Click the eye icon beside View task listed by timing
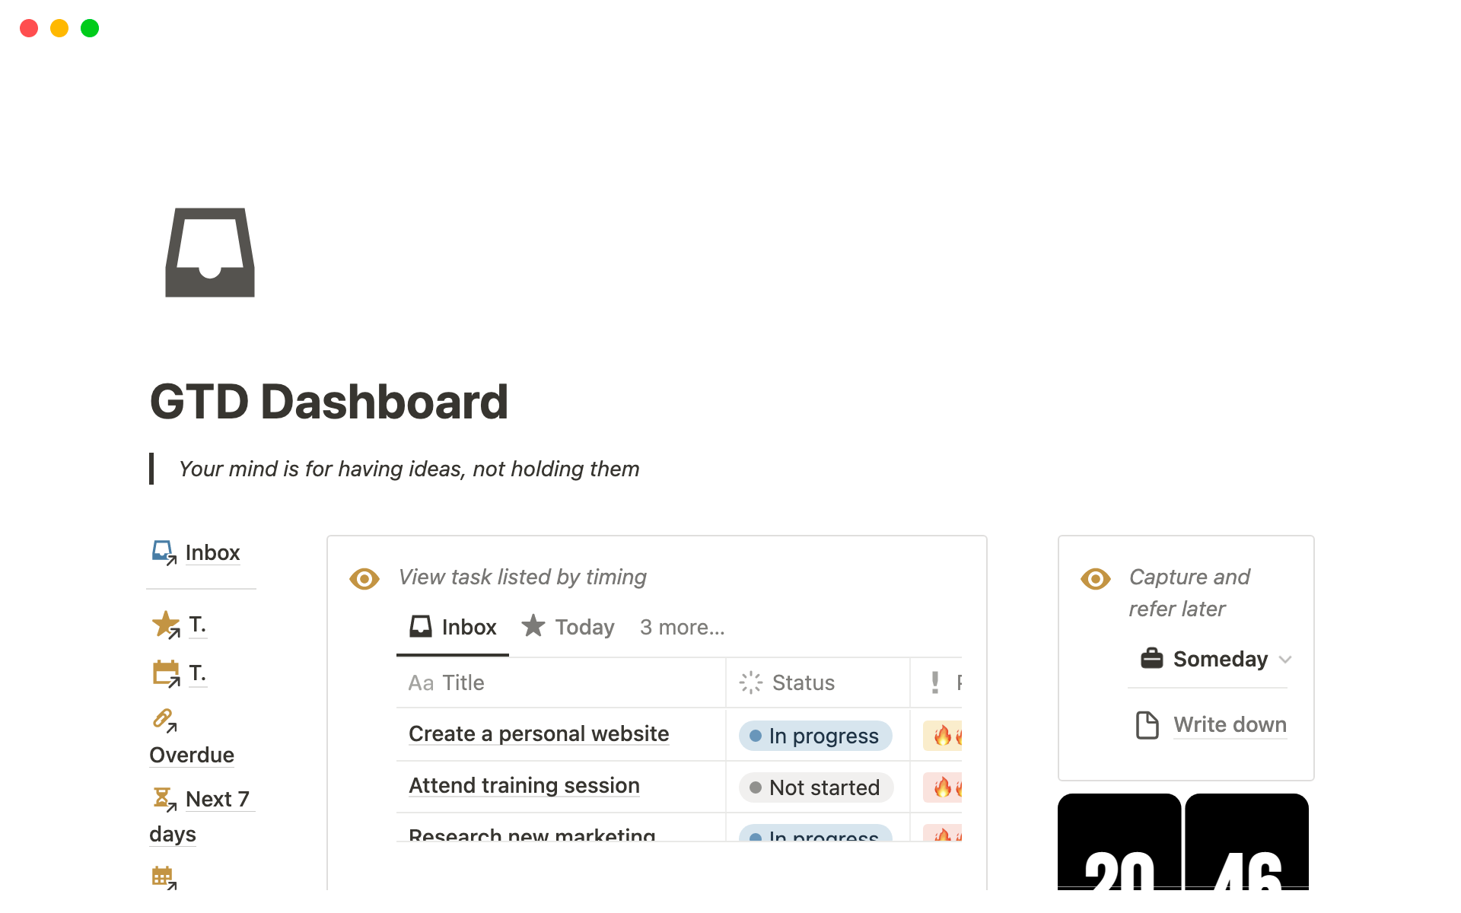This screenshot has width=1461, height=913. (364, 579)
